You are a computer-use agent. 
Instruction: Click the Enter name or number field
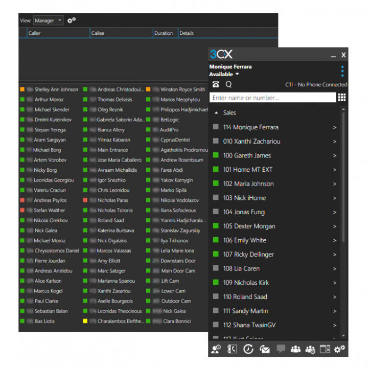[272, 98]
